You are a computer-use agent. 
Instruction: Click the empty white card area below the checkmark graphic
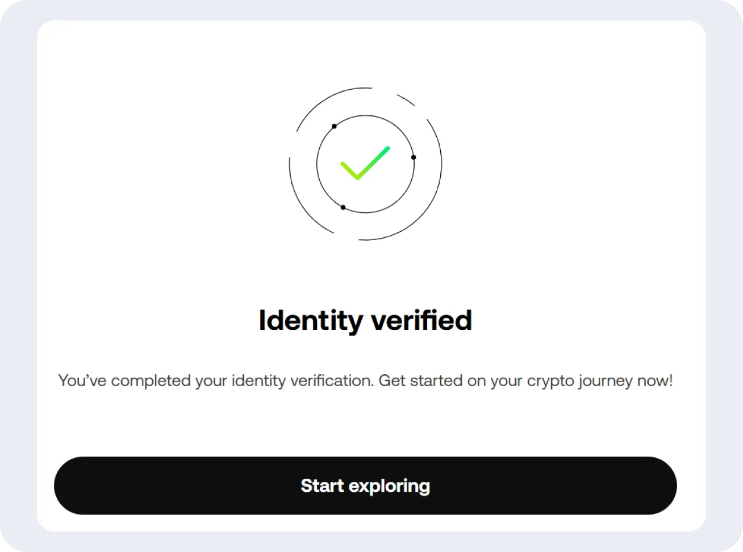pyautogui.click(x=365, y=273)
